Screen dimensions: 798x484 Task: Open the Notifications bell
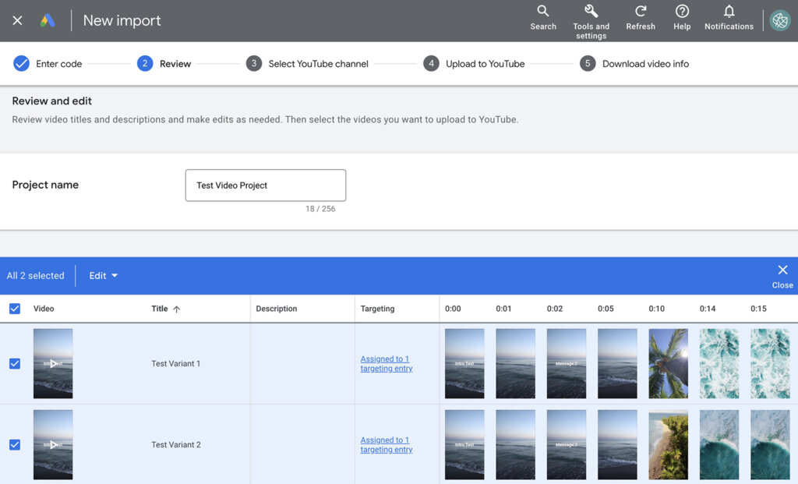[729, 12]
